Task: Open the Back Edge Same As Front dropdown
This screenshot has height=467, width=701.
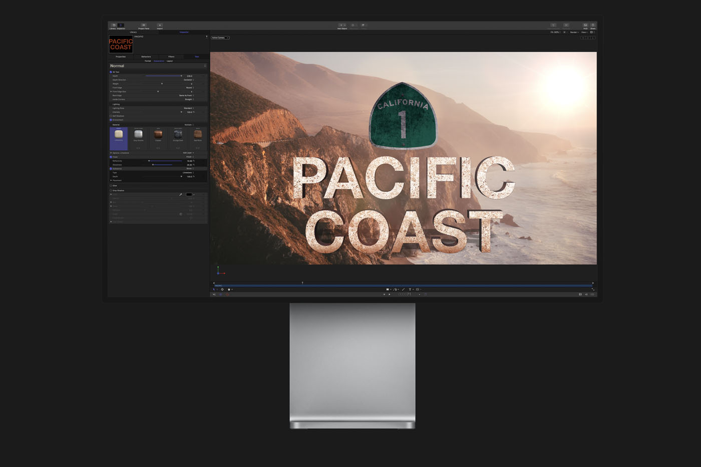Action: 187,95
